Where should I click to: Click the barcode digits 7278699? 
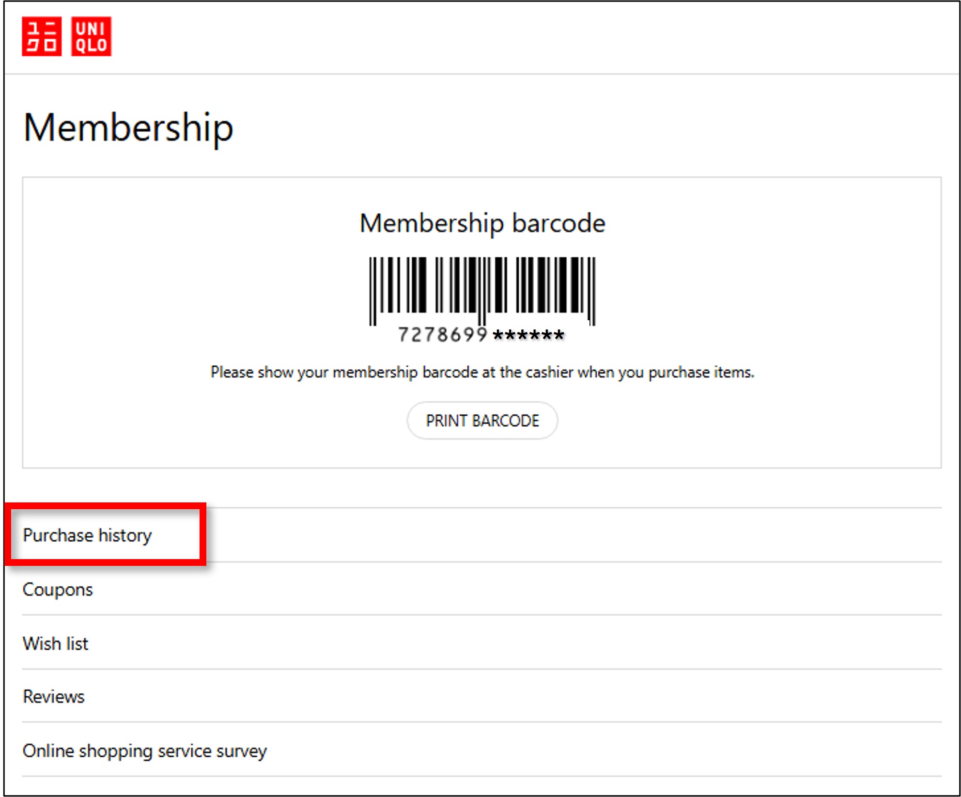point(442,335)
